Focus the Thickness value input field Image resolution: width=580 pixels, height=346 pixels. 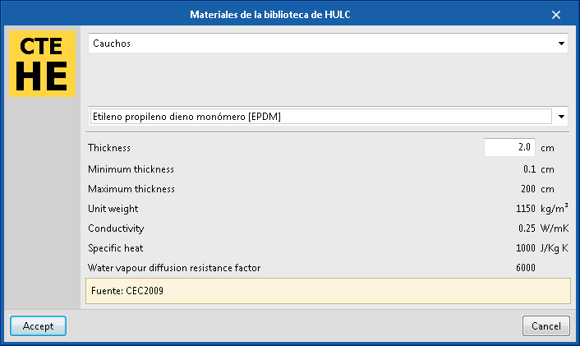click(509, 148)
